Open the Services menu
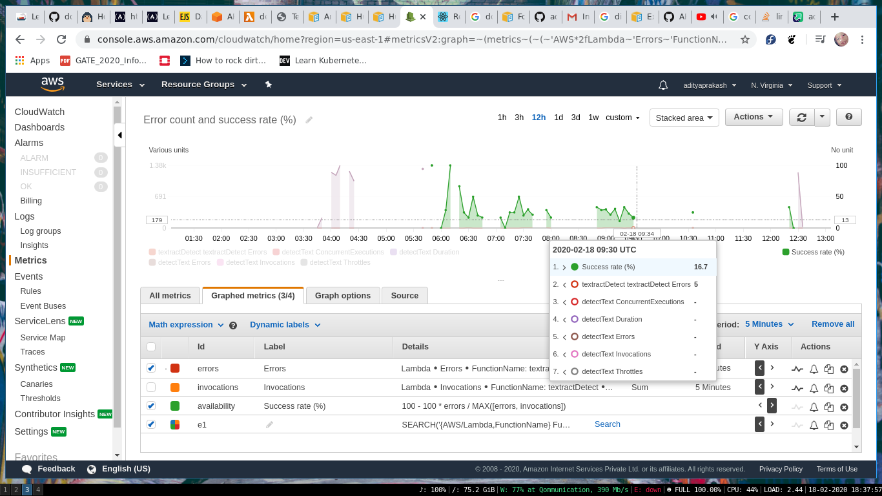Viewport: 882px width, 496px height. [x=121, y=85]
